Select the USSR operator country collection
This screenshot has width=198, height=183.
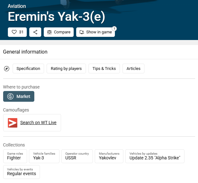click(x=77, y=156)
